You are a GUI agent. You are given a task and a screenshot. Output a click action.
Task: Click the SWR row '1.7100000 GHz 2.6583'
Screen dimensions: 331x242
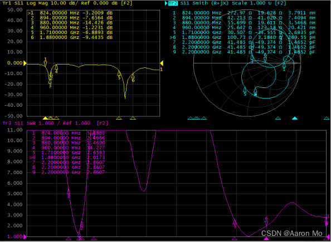69,152
